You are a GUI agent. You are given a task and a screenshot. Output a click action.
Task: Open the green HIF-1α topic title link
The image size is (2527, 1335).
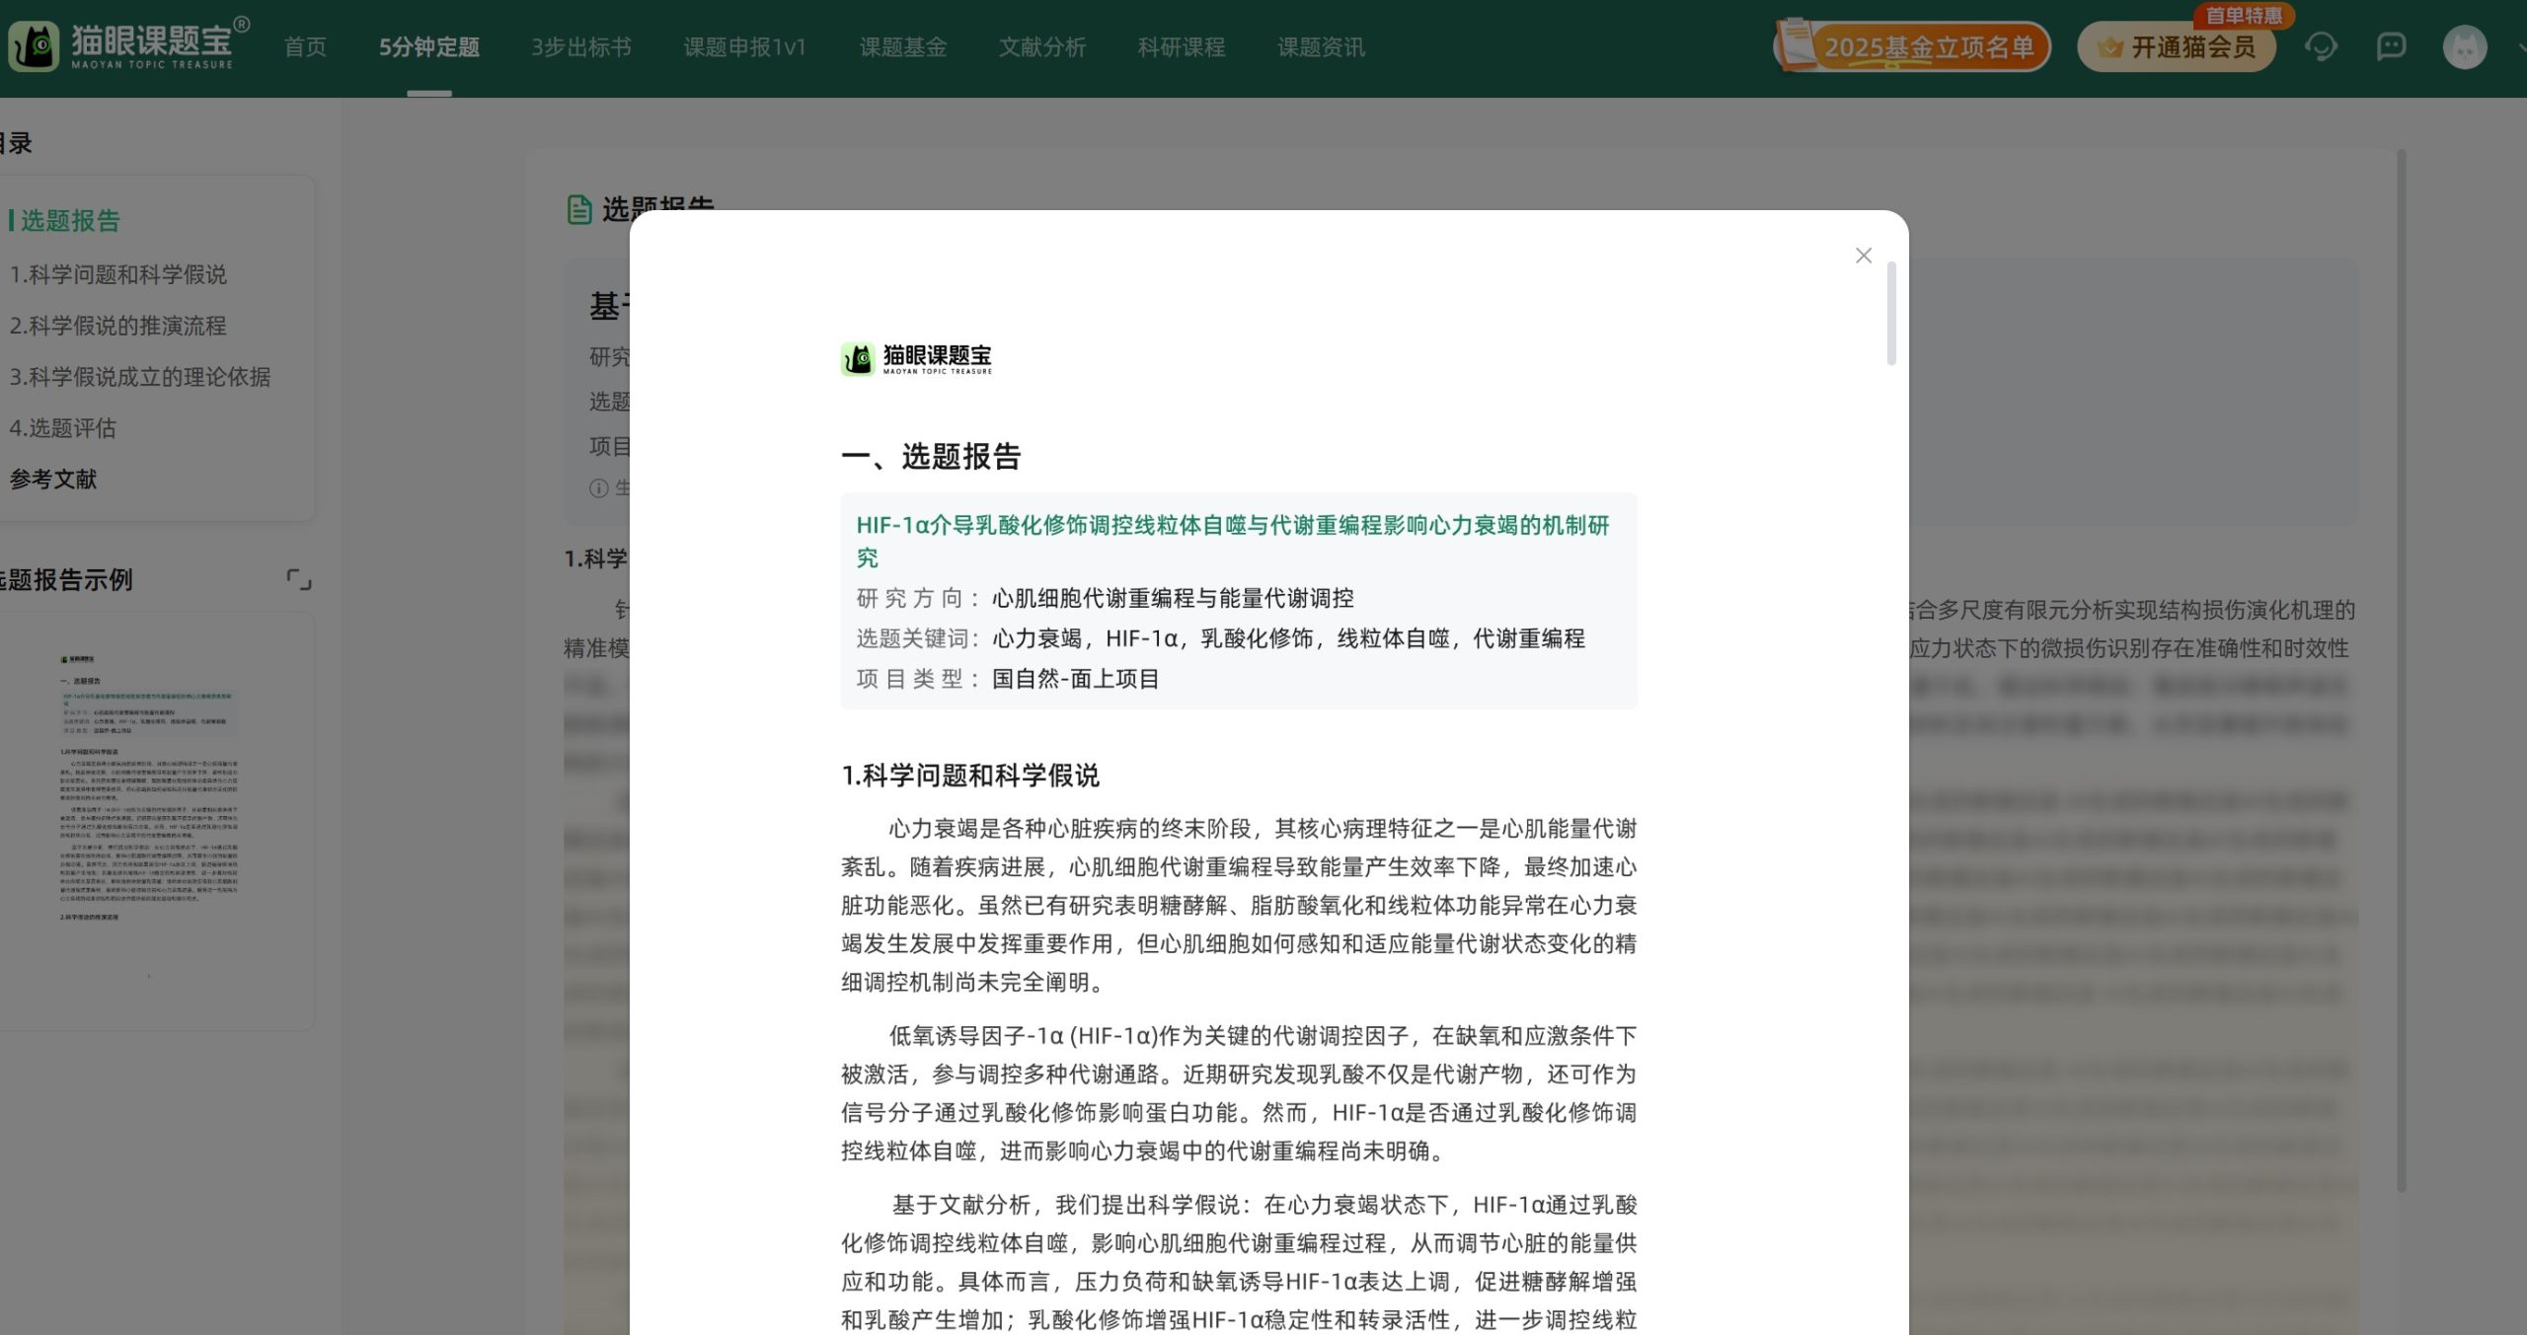(1231, 541)
